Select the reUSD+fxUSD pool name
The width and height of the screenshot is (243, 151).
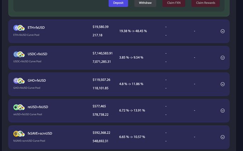[x=38, y=107]
